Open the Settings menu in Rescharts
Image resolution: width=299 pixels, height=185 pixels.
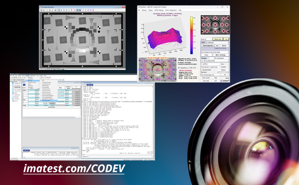click(x=144, y=10)
